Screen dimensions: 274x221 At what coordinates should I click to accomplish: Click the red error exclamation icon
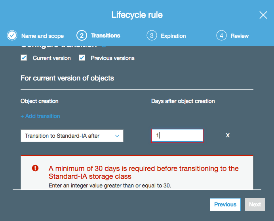pos(35,168)
